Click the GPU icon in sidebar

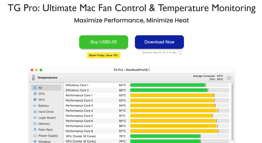click(x=35, y=100)
